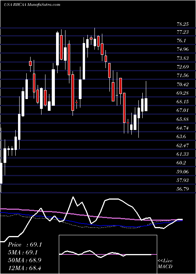This screenshot has width=196, height=274.
Task: Click the 65.88 price axis label
Action: coord(183,119)
